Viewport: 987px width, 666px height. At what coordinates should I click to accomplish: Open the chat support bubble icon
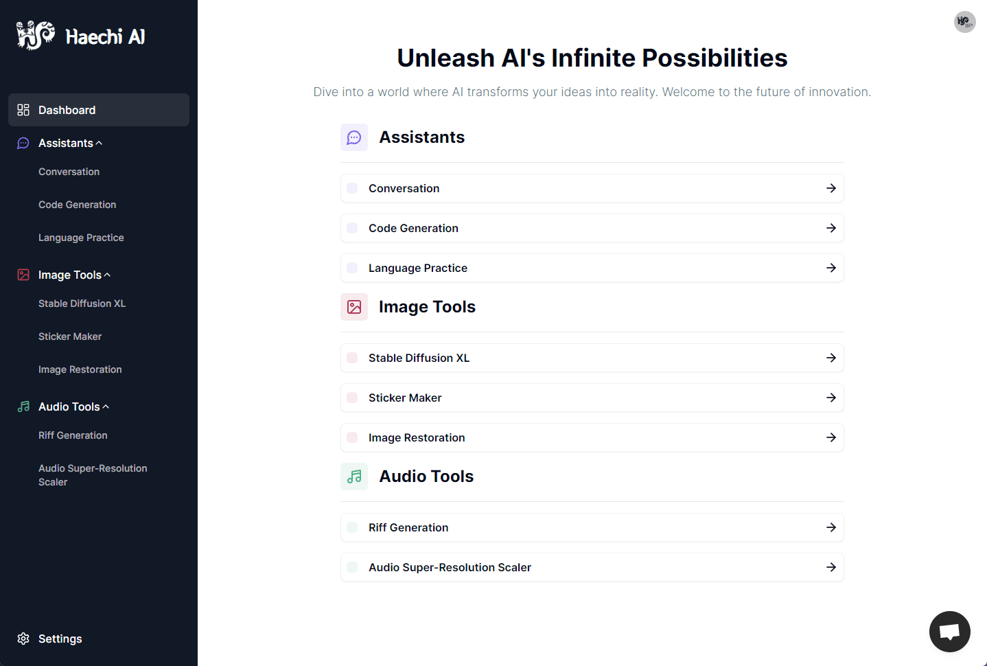pyautogui.click(x=949, y=631)
